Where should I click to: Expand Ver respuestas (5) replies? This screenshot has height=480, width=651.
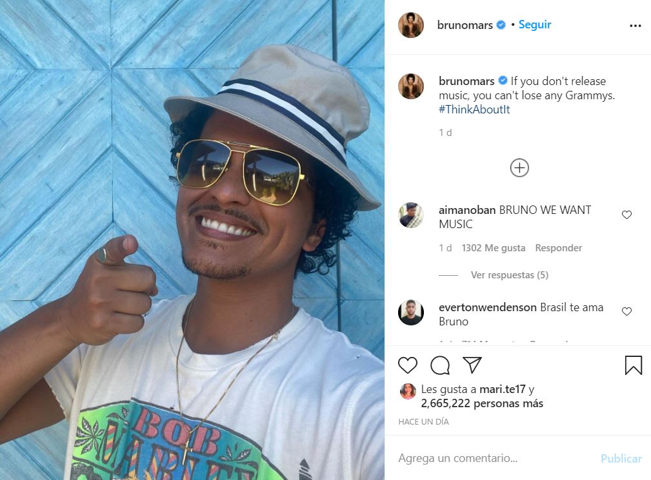pos(510,275)
